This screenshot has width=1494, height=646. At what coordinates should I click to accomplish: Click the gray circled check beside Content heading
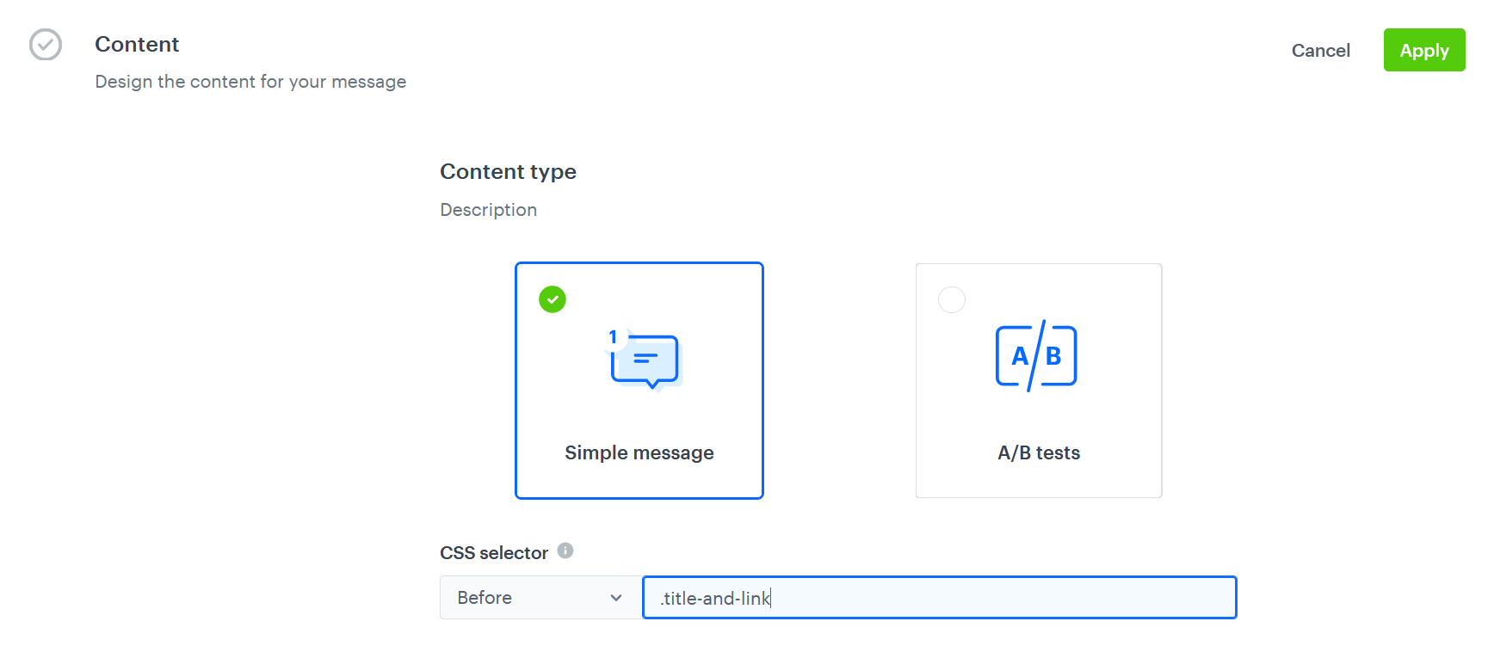(x=45, y=45)
